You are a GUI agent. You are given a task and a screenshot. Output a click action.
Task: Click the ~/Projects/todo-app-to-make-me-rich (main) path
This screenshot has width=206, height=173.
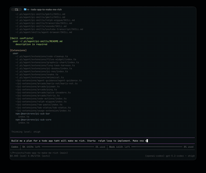(x=39, y=153)
